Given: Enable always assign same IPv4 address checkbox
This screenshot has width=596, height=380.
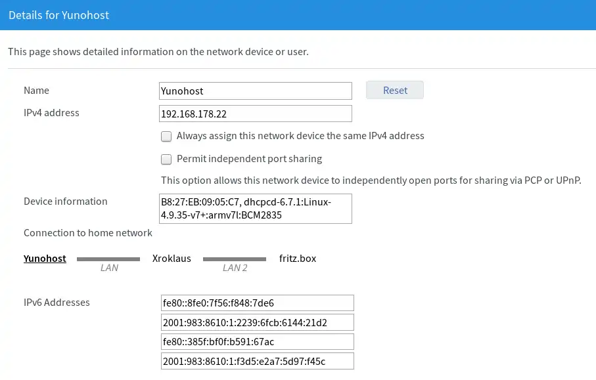Looking at the screenshot, I should pyautogui.click(x=166, y=137).
